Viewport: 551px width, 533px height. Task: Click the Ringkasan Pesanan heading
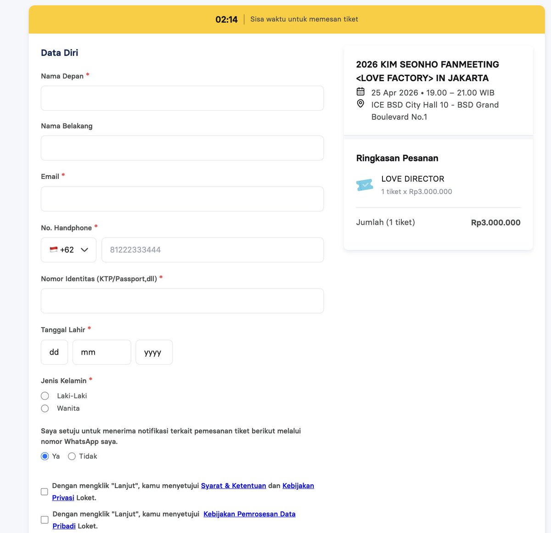(397, 158)
